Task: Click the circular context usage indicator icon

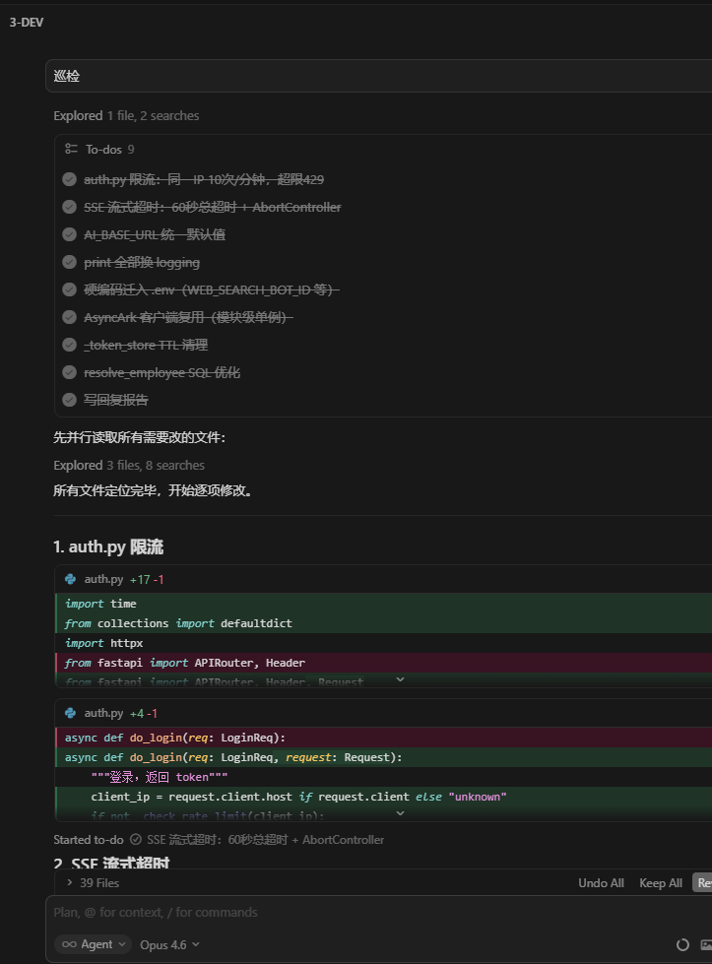Action: tap(681, 944)
